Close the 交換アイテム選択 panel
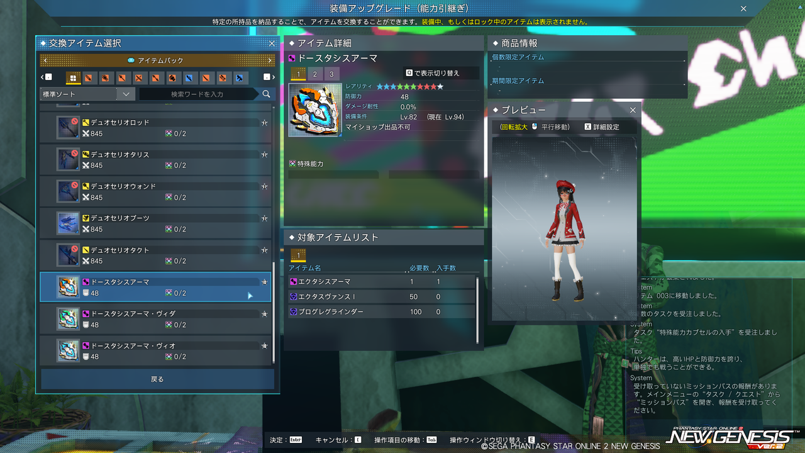The image size is (805, 453). click(x=272, y=43)
